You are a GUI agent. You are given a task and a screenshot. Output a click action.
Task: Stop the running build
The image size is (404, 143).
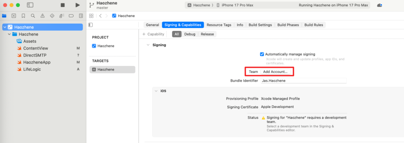62,5
